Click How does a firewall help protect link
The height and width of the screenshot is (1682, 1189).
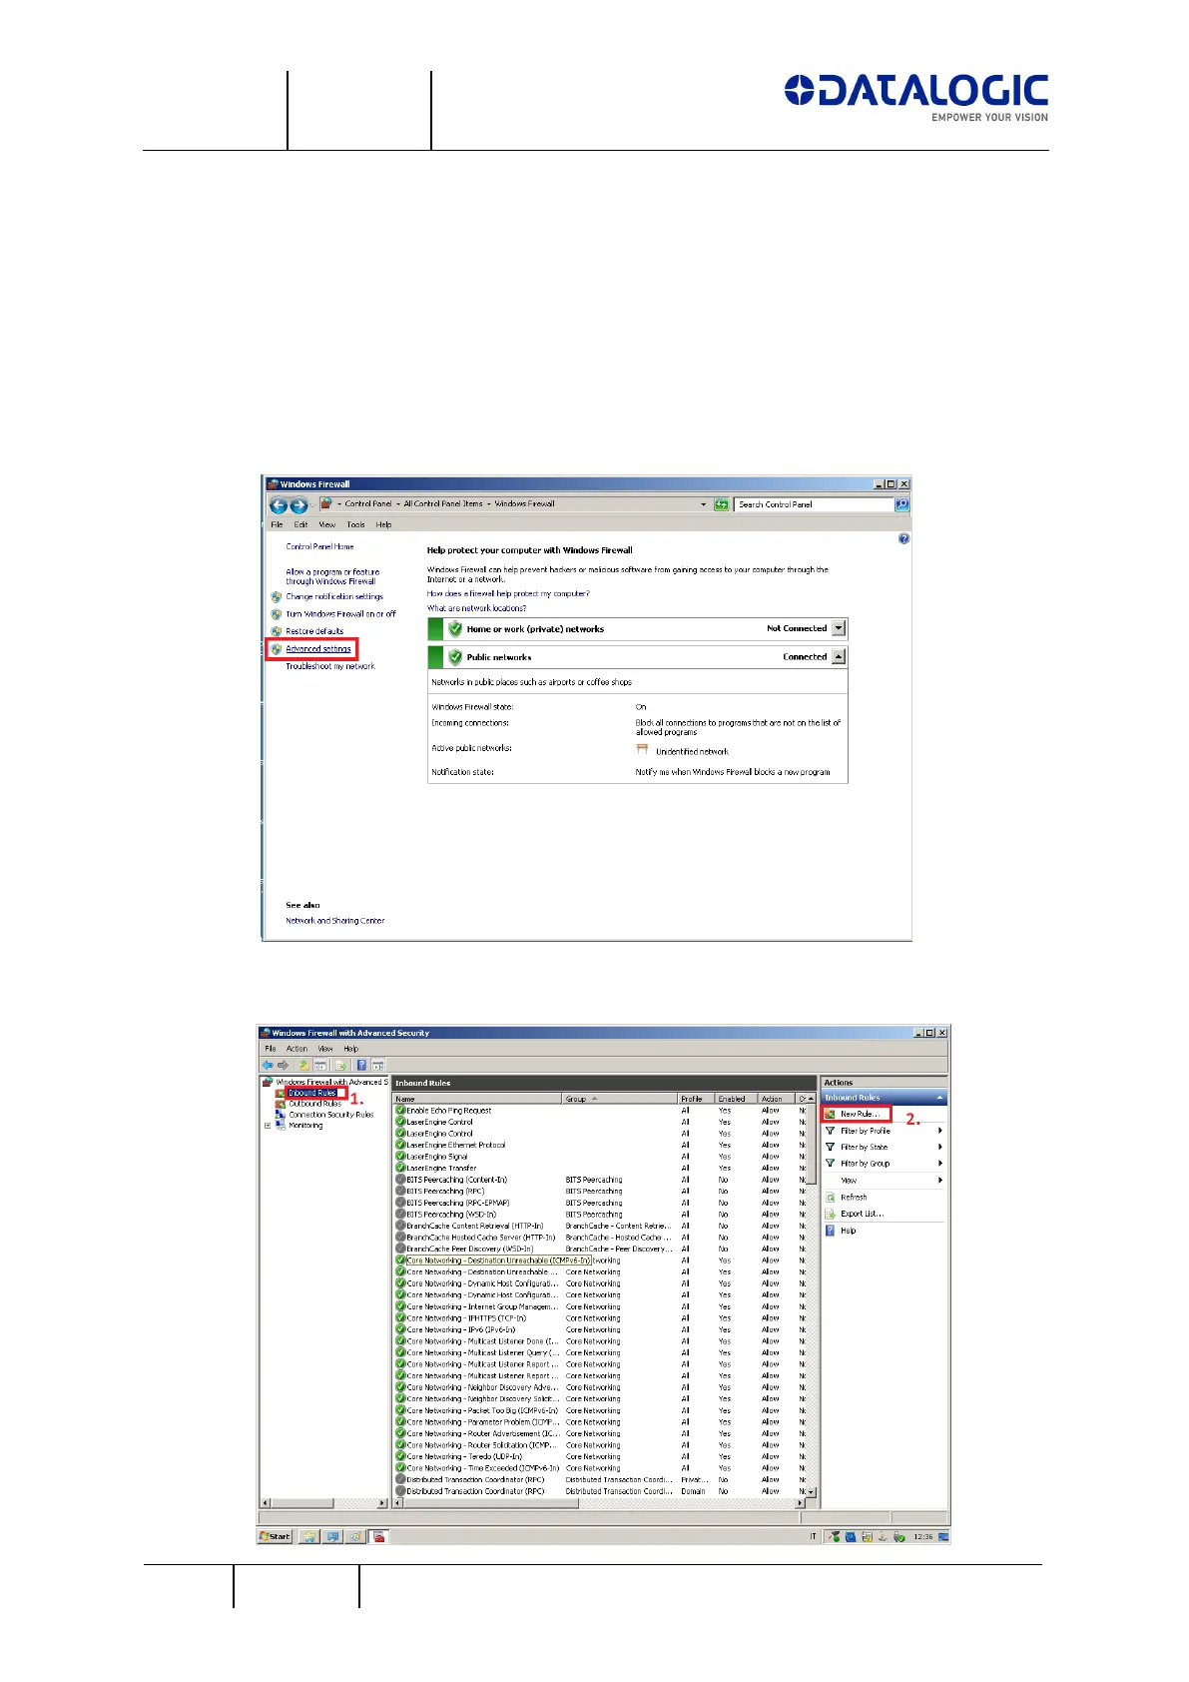point(508,593)
